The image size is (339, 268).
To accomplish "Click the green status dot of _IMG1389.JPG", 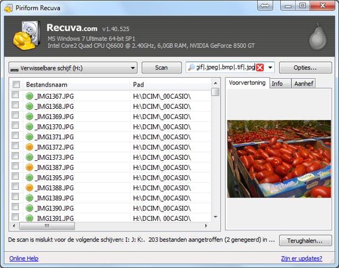I will pyautogui.click(x=29, y=198).
